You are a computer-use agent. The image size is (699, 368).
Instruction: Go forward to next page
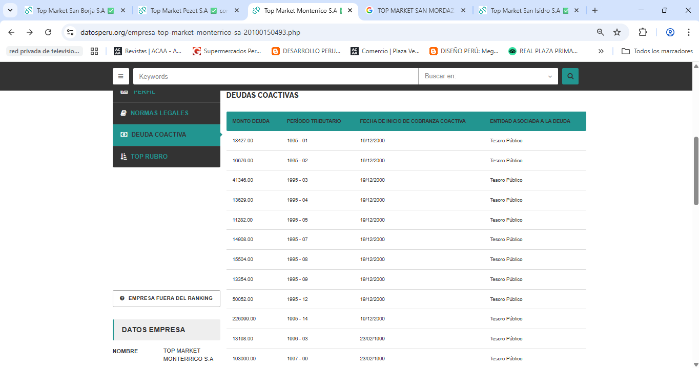(x=30, y=32)
